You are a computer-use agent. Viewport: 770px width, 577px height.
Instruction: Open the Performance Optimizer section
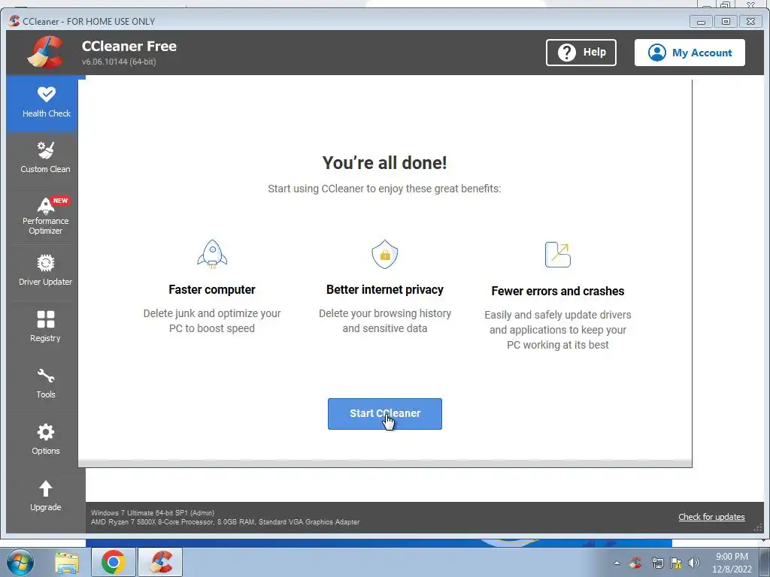pyautogui.click(x=45, y=216)
